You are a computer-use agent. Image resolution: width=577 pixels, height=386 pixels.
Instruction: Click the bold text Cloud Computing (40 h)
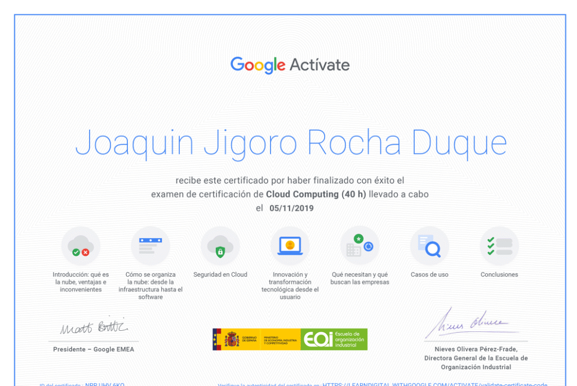click(x=316, y=194)
